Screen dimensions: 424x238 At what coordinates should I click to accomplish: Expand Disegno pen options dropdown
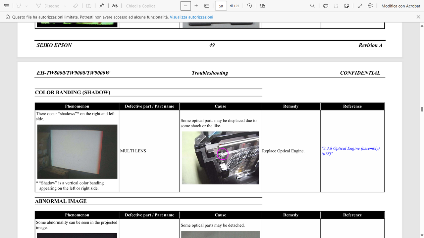pos(65,6)
